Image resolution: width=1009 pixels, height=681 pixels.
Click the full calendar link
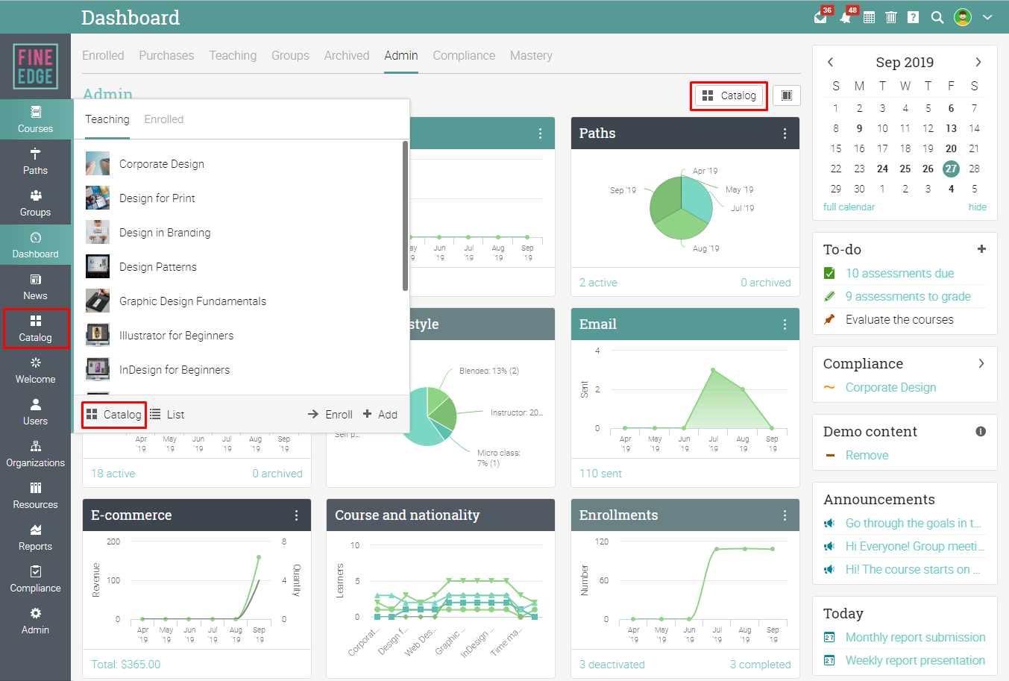point(849,207)
